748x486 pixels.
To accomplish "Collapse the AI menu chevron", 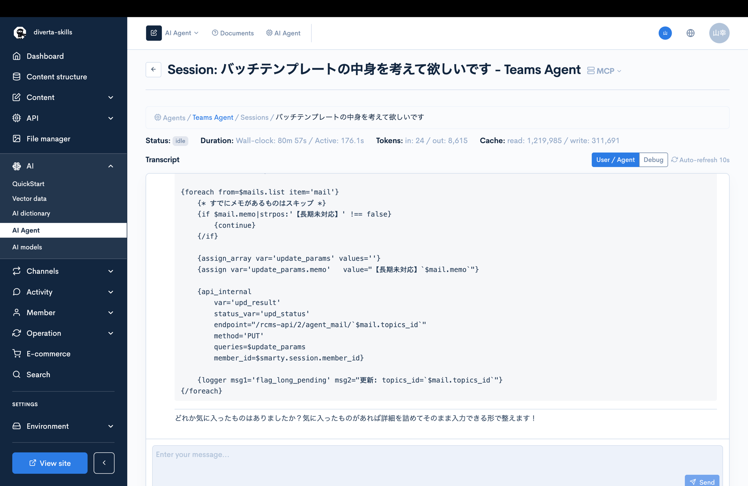I will point(111,166).
